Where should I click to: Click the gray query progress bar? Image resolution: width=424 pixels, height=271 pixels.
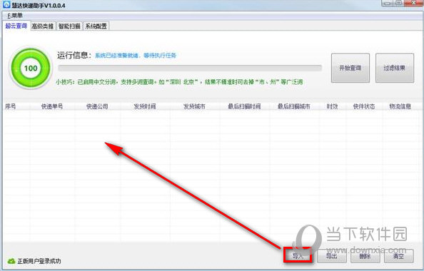pyautogui.click(x=190, y=68)
